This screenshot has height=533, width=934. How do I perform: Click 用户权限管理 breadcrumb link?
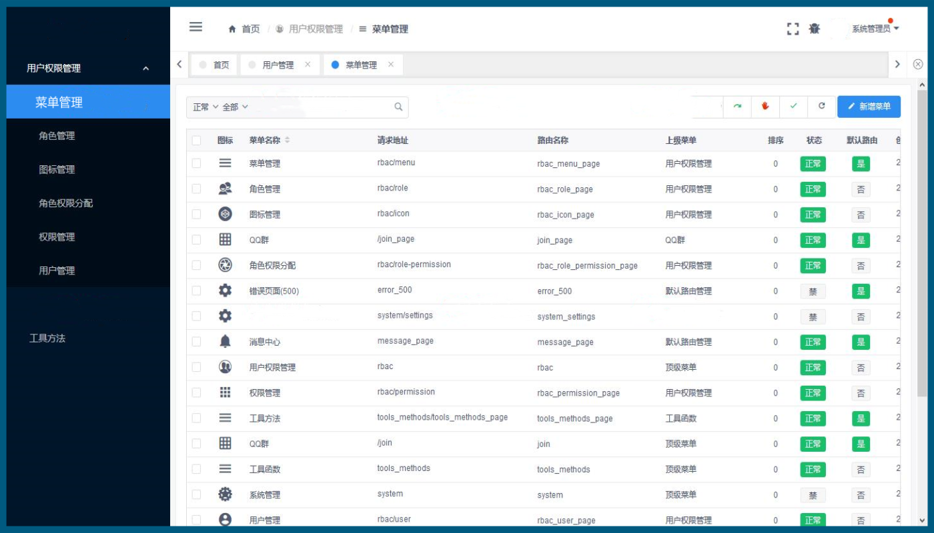316,29
